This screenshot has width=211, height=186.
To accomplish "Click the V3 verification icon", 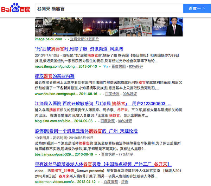I will [x=105, y=66].
